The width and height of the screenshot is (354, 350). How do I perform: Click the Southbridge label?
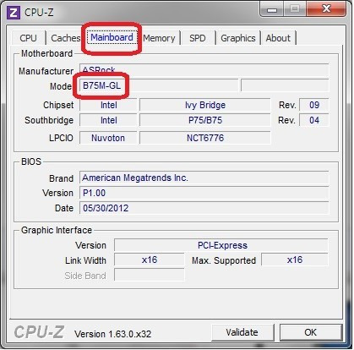[x=49, y=120]
